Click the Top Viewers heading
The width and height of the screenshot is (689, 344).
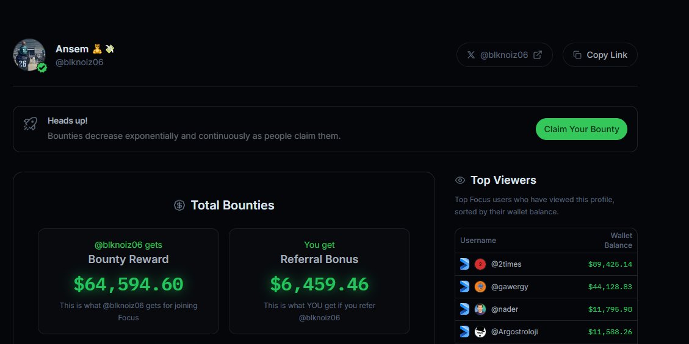(x=503, y=180)
